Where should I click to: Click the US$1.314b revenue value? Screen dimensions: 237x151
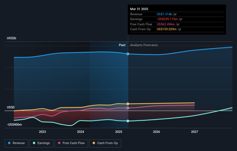164,14
